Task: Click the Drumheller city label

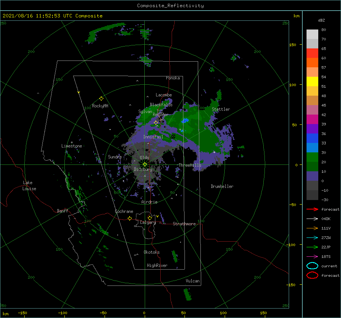Action: coord(222,186)
